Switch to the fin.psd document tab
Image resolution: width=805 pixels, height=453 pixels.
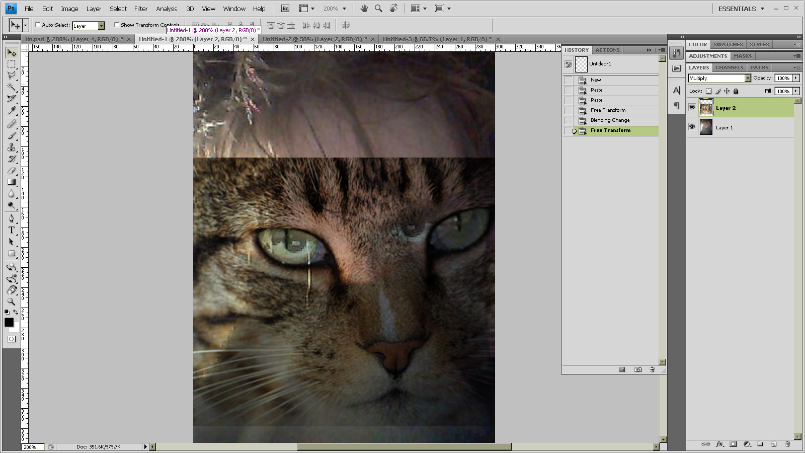tap(73, 39)
